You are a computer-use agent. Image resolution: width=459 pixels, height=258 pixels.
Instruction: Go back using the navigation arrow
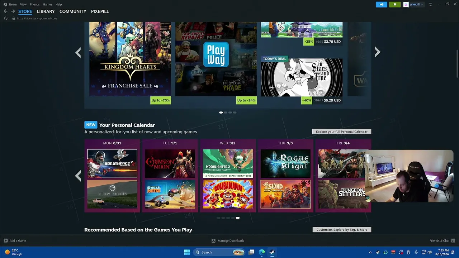[5, 11]
